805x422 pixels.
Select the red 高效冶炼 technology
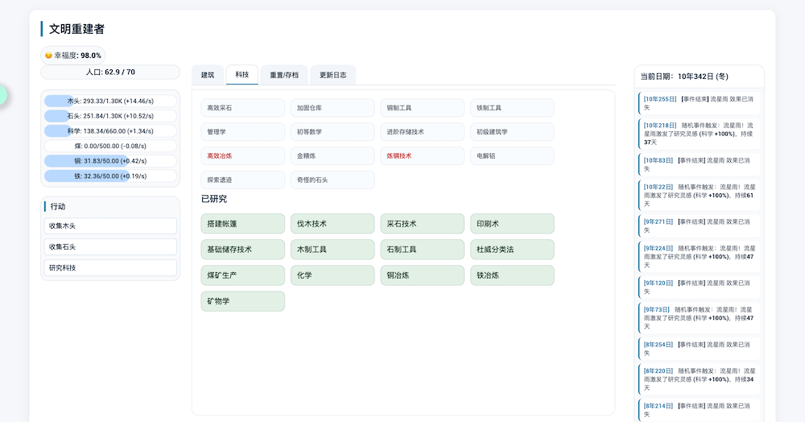click(x=242, y=155)
